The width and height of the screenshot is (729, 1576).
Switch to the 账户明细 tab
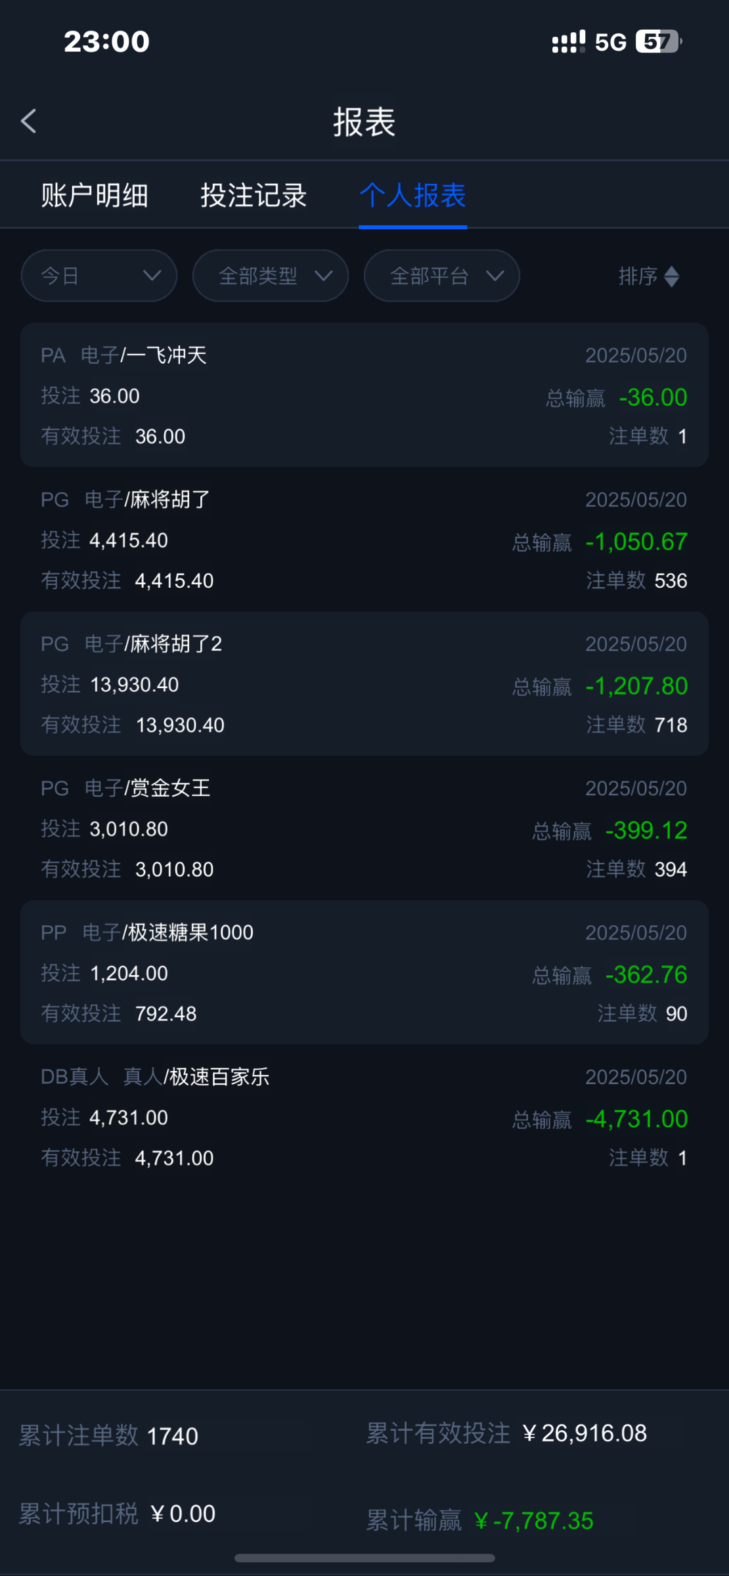95,196
